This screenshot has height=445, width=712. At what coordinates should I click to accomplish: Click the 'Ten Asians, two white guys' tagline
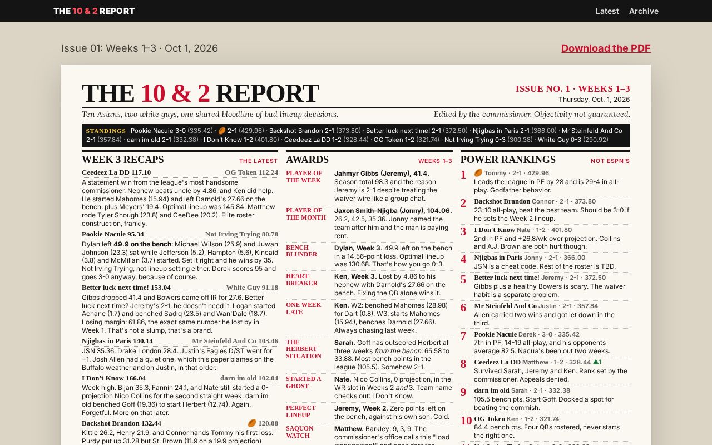coord(210,115)
